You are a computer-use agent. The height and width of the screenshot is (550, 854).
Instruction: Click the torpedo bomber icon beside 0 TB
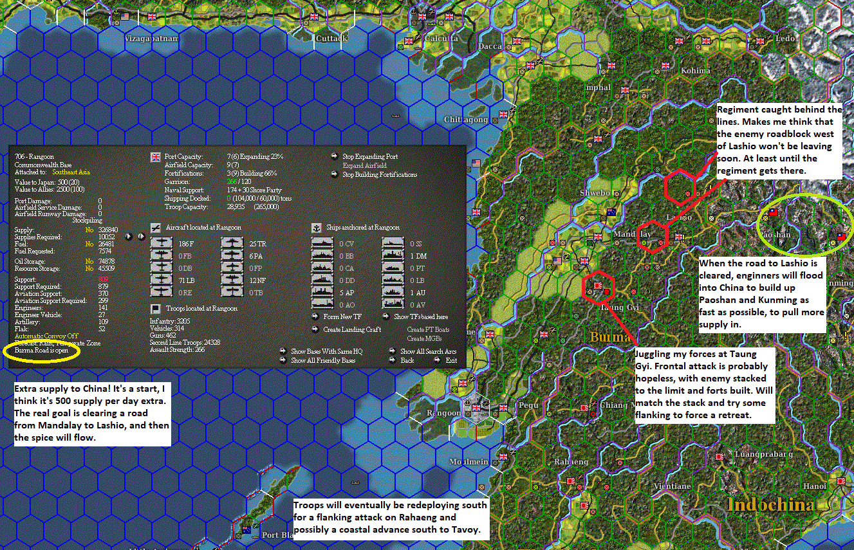point(232,293)
